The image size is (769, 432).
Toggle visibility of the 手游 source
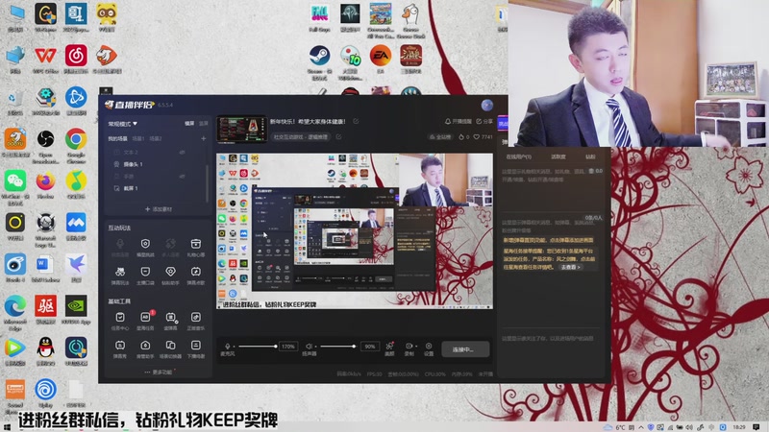182,177
